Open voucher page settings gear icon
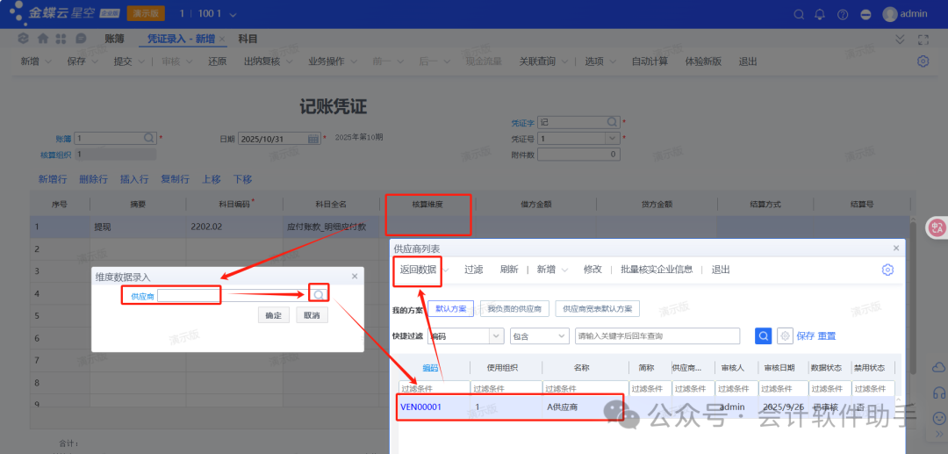948x454 pixels. tap(923, 61)
